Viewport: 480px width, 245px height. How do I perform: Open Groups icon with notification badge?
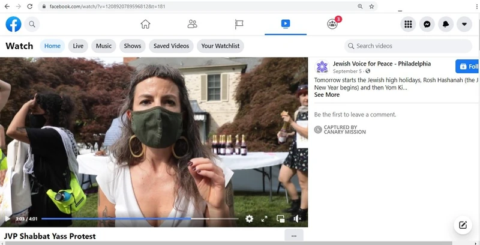(332, 24)
